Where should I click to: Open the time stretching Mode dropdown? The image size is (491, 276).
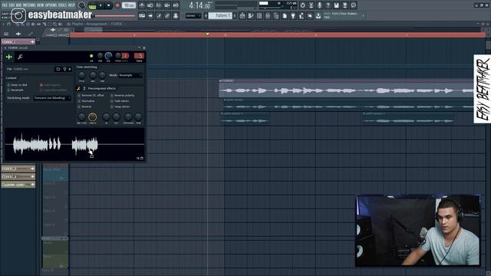130,75
